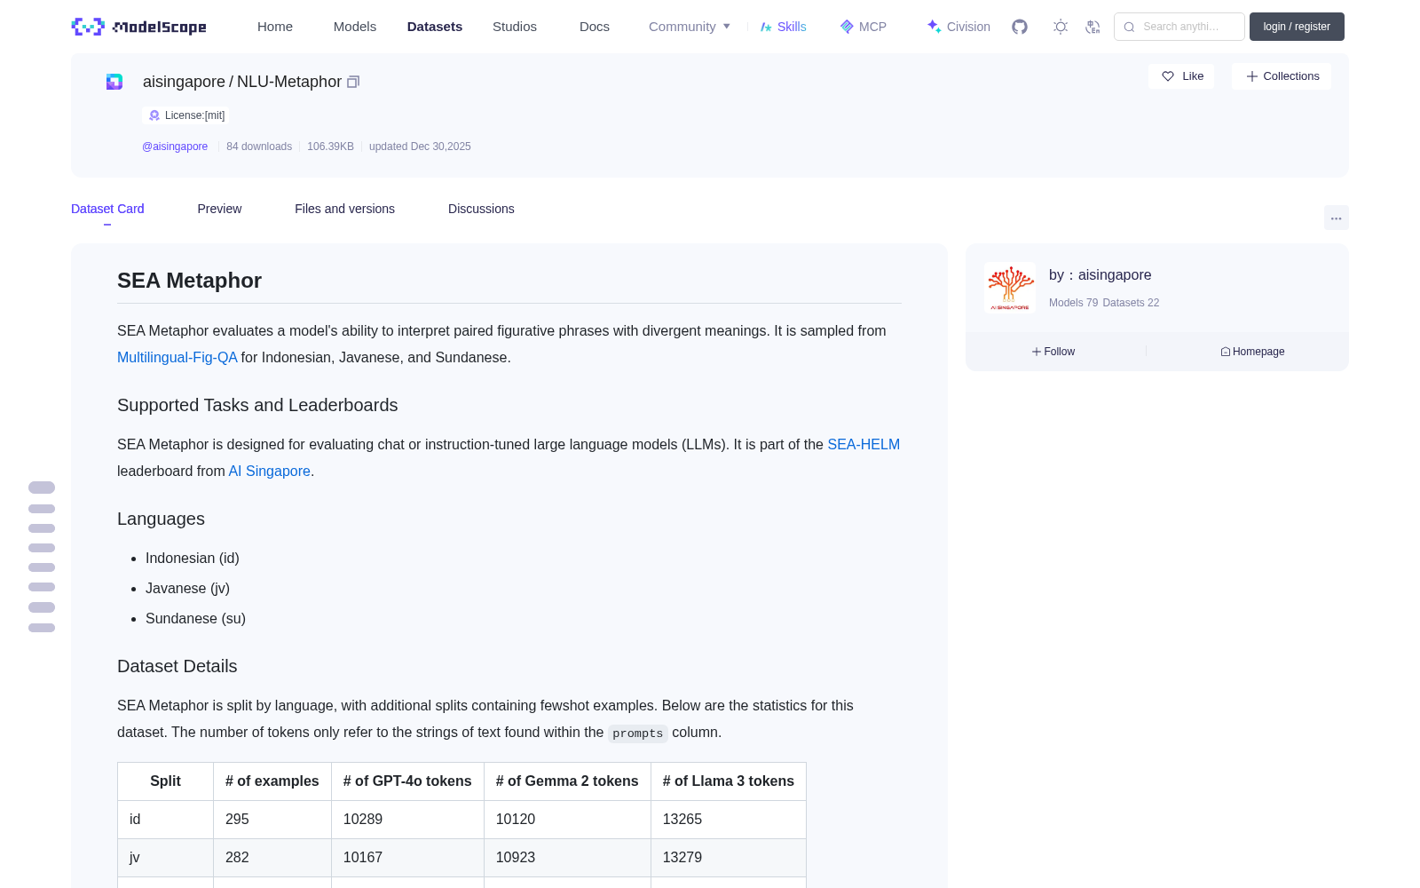Click the ModelScope logo
The image size is (1420, 888).
139,27
